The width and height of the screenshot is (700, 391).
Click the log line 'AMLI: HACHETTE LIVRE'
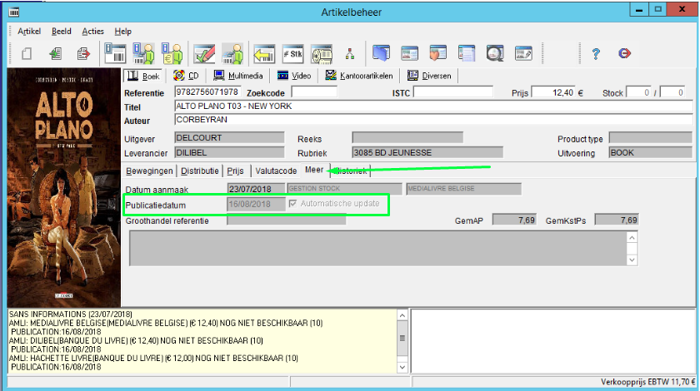tap(153, 358)
